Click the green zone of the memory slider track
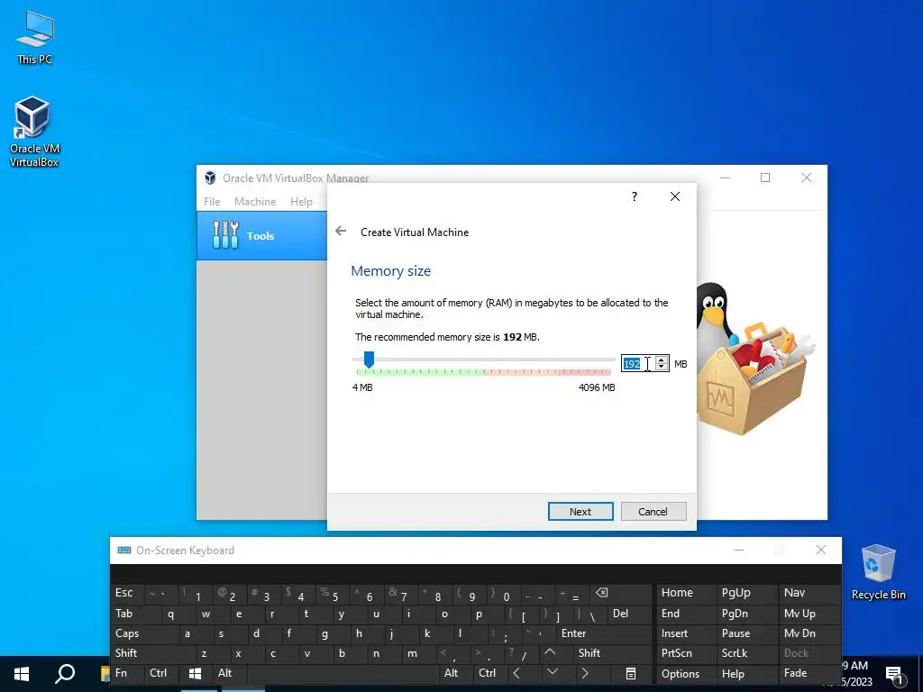 [420, 372]
